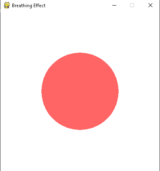This screenshot has height=171, width=160.
Task: Click the bottommost edge of the red circle
Action: (80, 130)
